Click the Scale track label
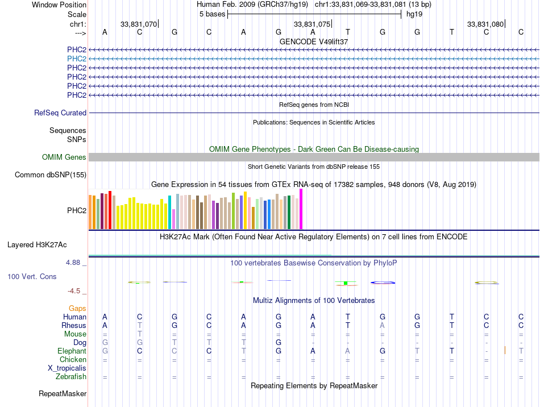Screen dimensions: 540x407 coord(77,14)
